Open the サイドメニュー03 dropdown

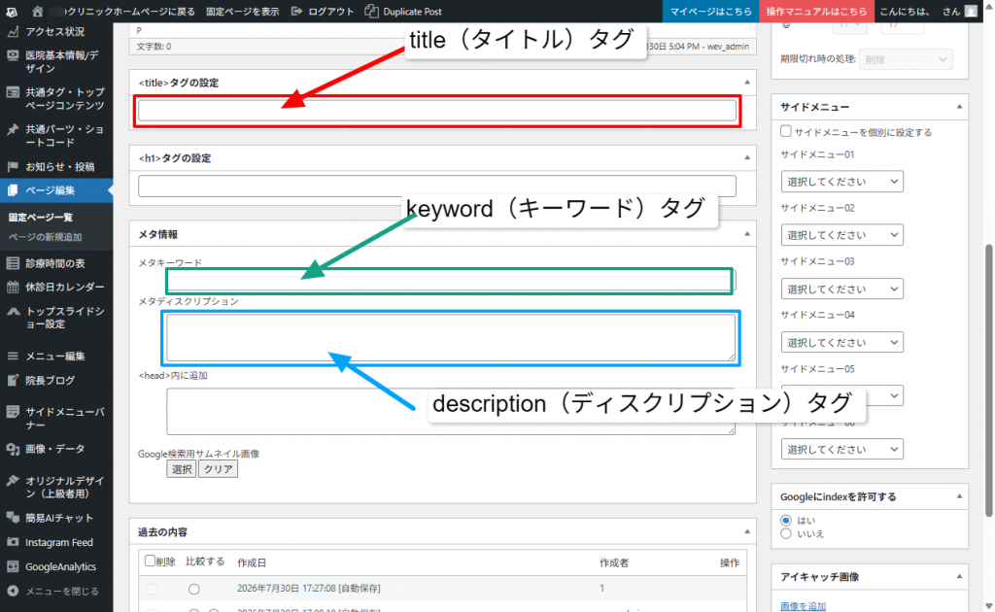pyautogui.click(x=842, y=289)
